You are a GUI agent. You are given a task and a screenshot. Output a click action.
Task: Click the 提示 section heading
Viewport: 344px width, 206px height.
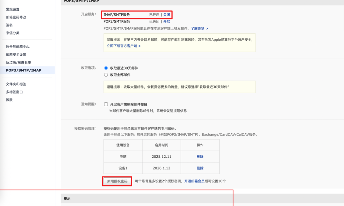[67, 199]
